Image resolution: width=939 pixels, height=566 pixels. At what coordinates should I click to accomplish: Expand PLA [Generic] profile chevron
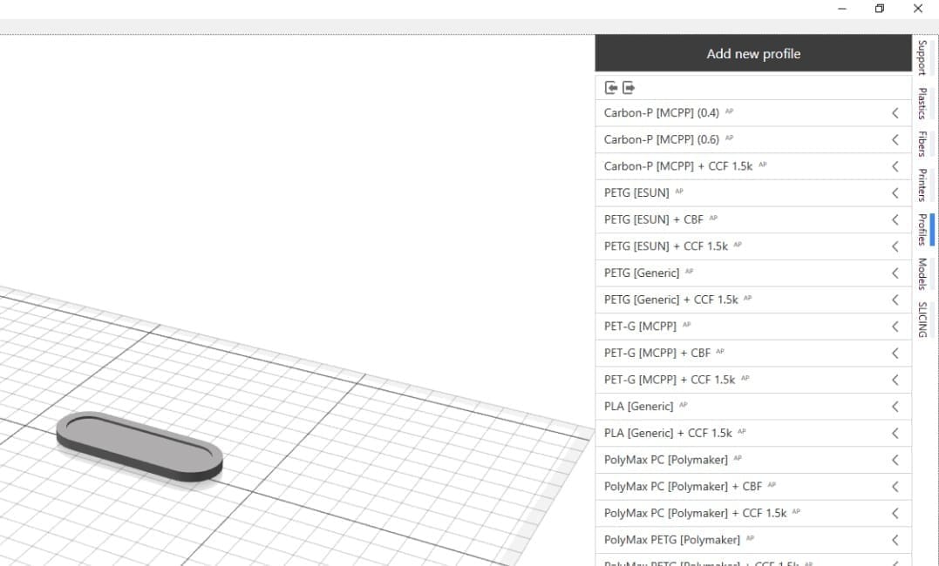click(895, 407)
